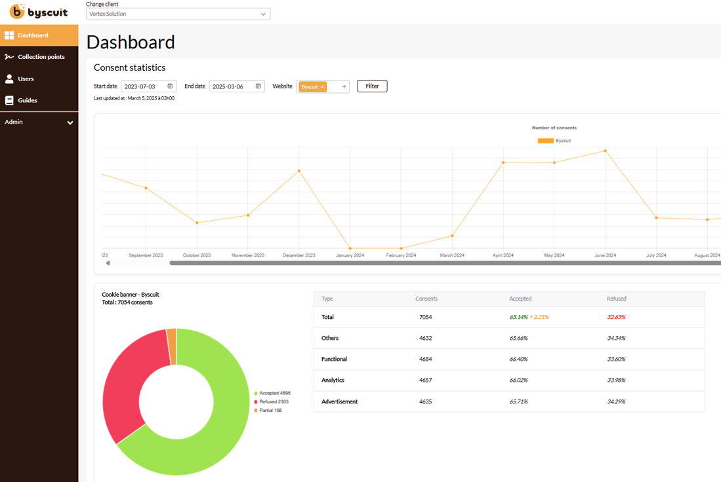Screen dimensions: 721x482
Task: Open the Collection points menu item
Action: pos(39,57)
